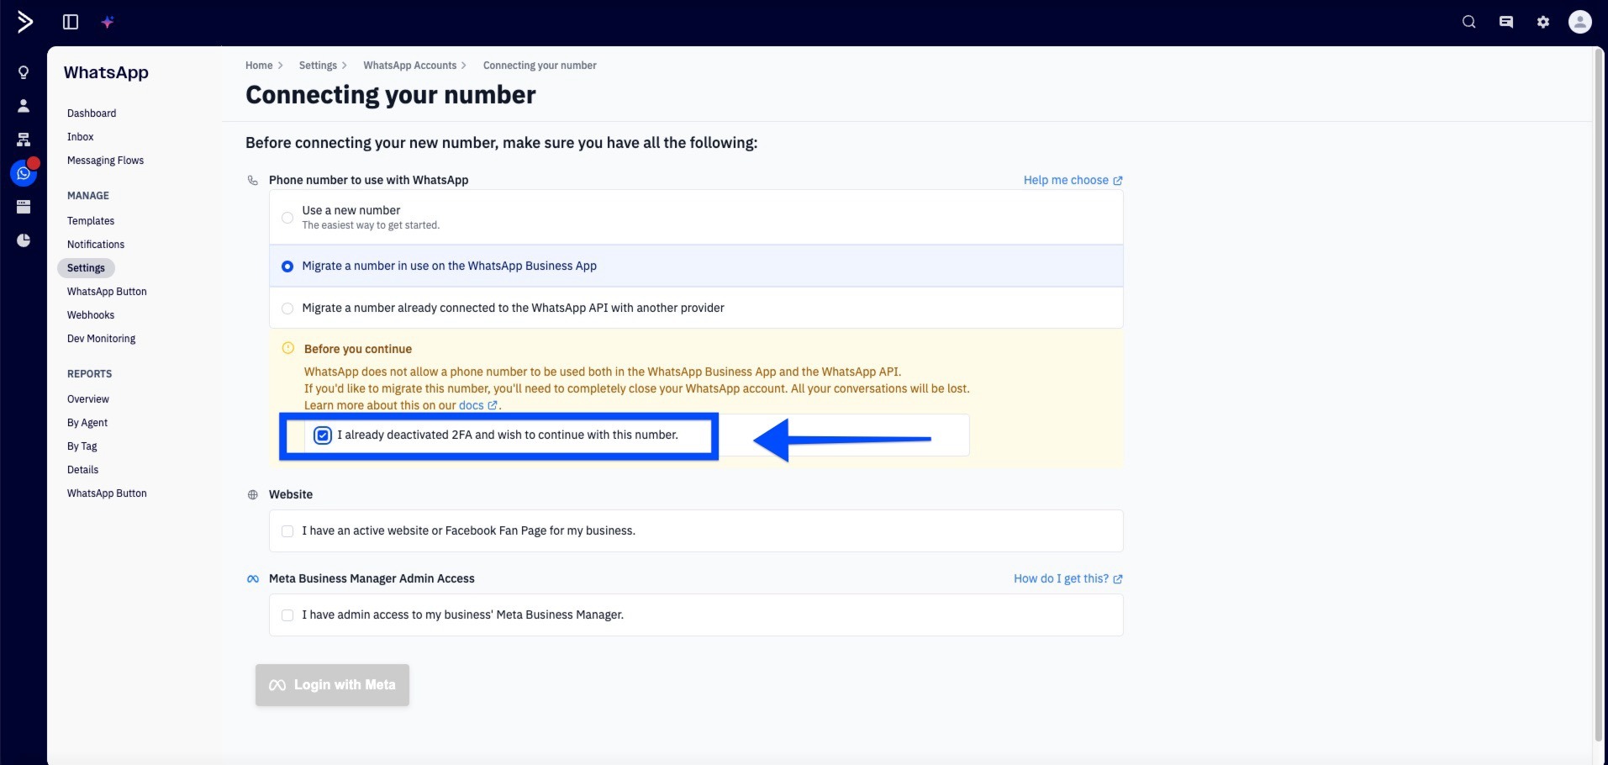Open WhatsApp Button under Reports
The height and width of the screenshot is (765, 1608).
[107, 493]
